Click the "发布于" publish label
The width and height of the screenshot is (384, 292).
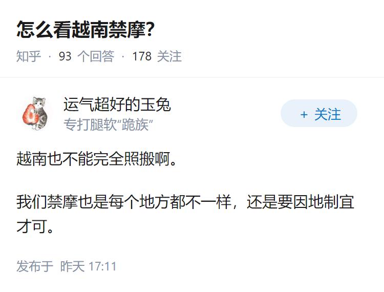tap(35, 266)
